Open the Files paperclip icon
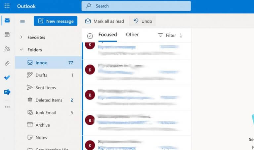 7,63
